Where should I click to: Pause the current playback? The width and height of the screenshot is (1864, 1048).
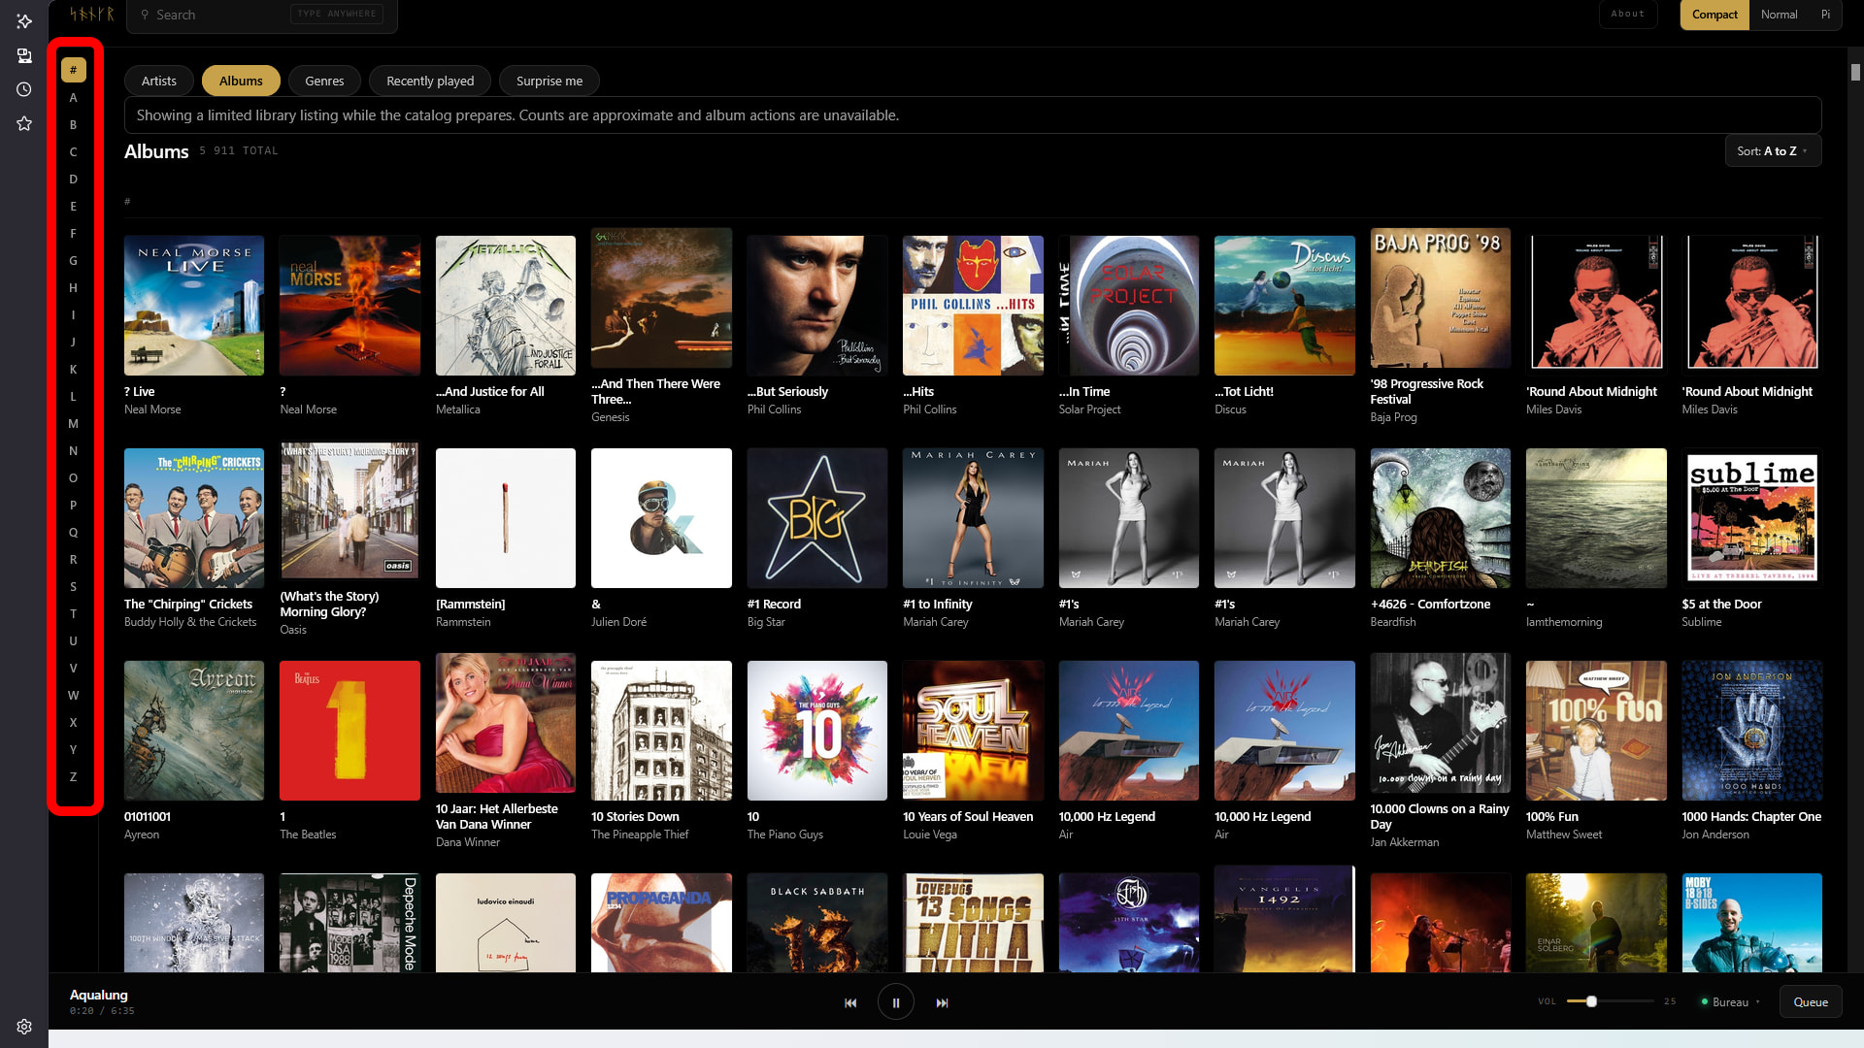(x=896, y=1002)
